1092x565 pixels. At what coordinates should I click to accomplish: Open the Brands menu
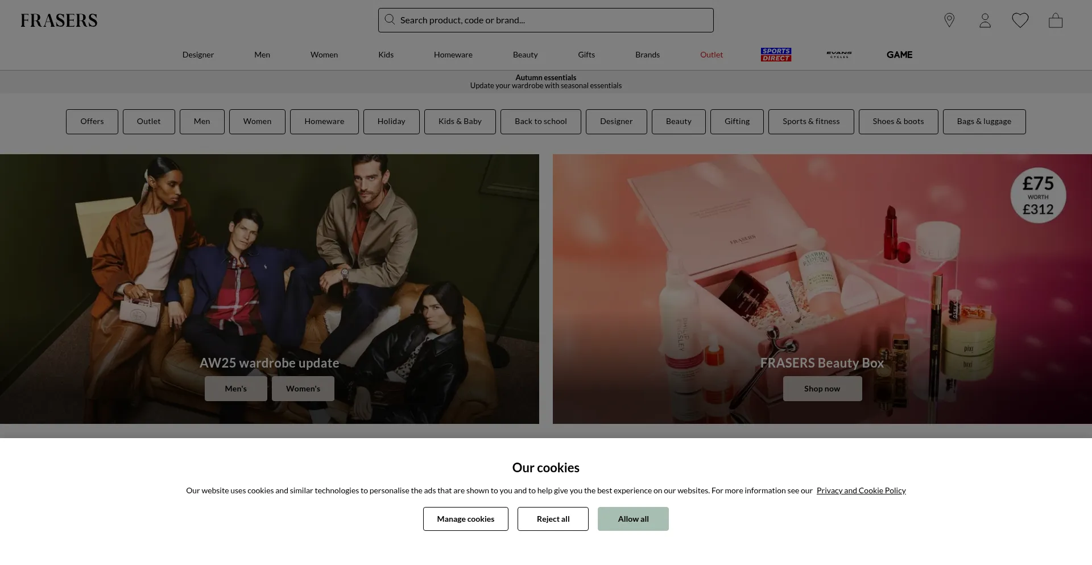click(648, 55)
